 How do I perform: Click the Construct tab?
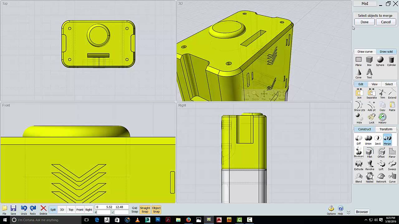click(x=364, y=129)
